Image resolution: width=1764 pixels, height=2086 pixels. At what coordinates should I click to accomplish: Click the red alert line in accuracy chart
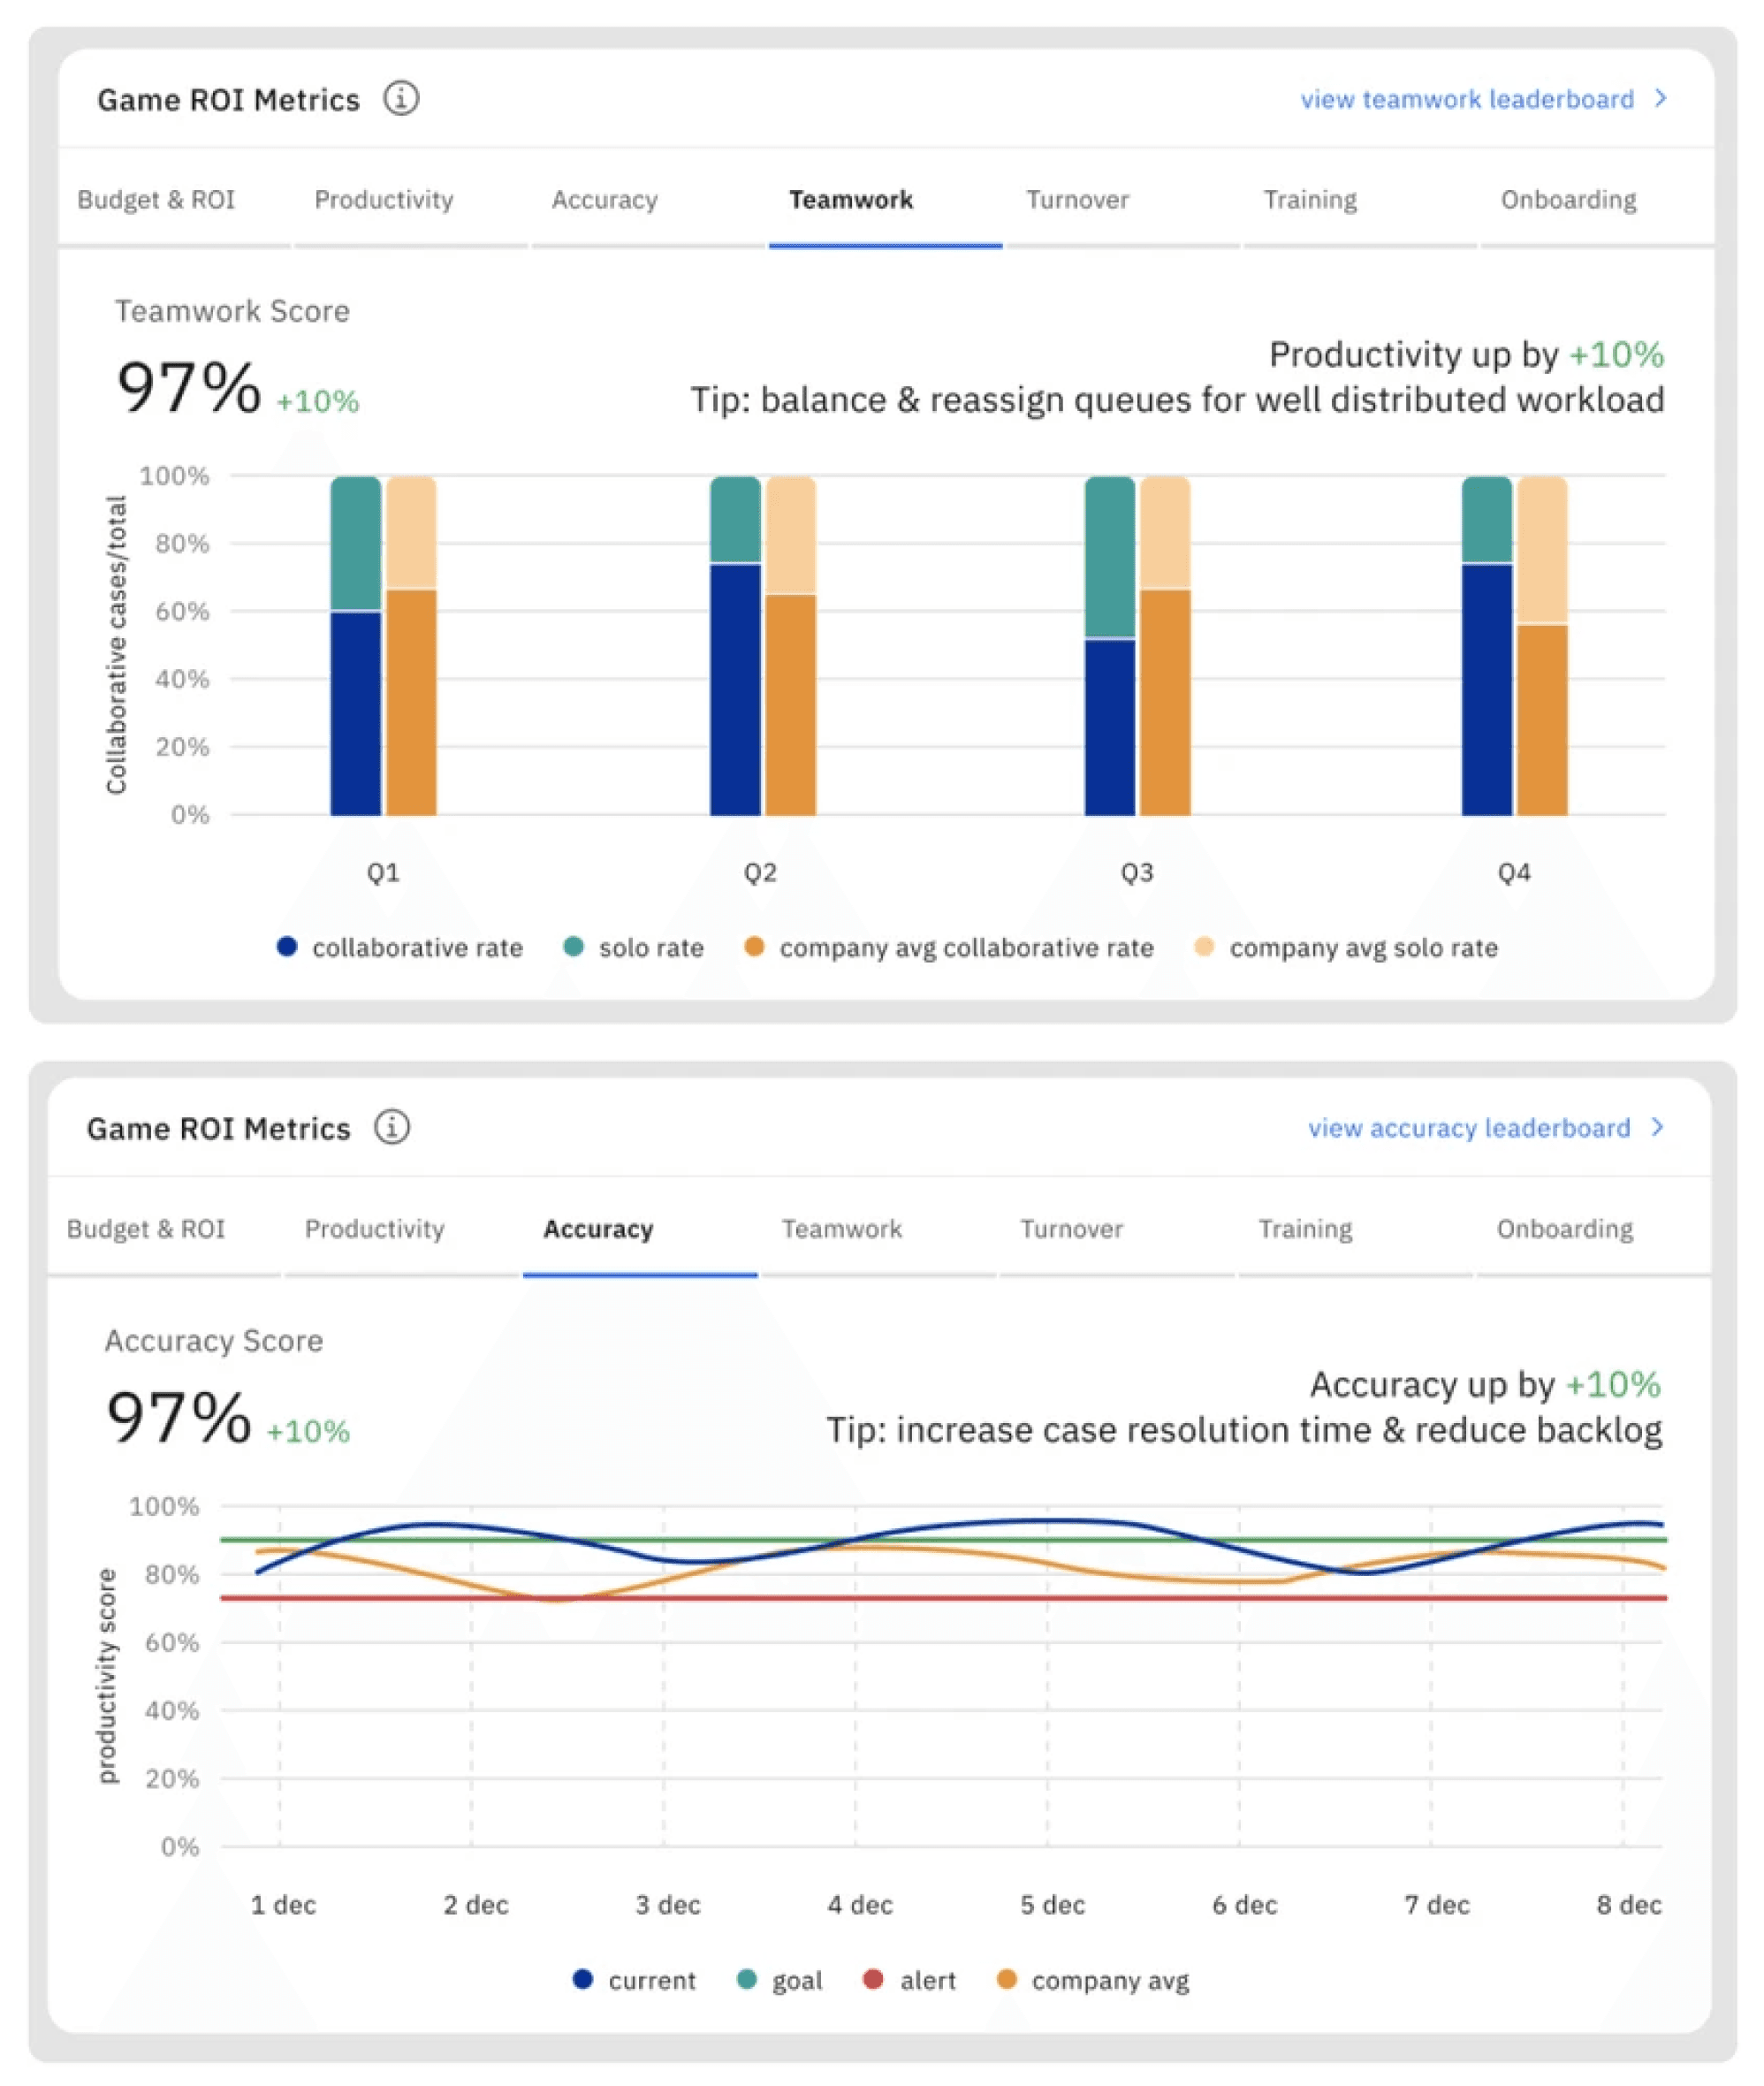pyautogui.click(x=943, y=1598)
